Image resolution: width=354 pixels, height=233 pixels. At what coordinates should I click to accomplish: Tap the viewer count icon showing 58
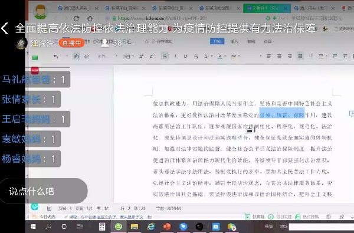104,43
